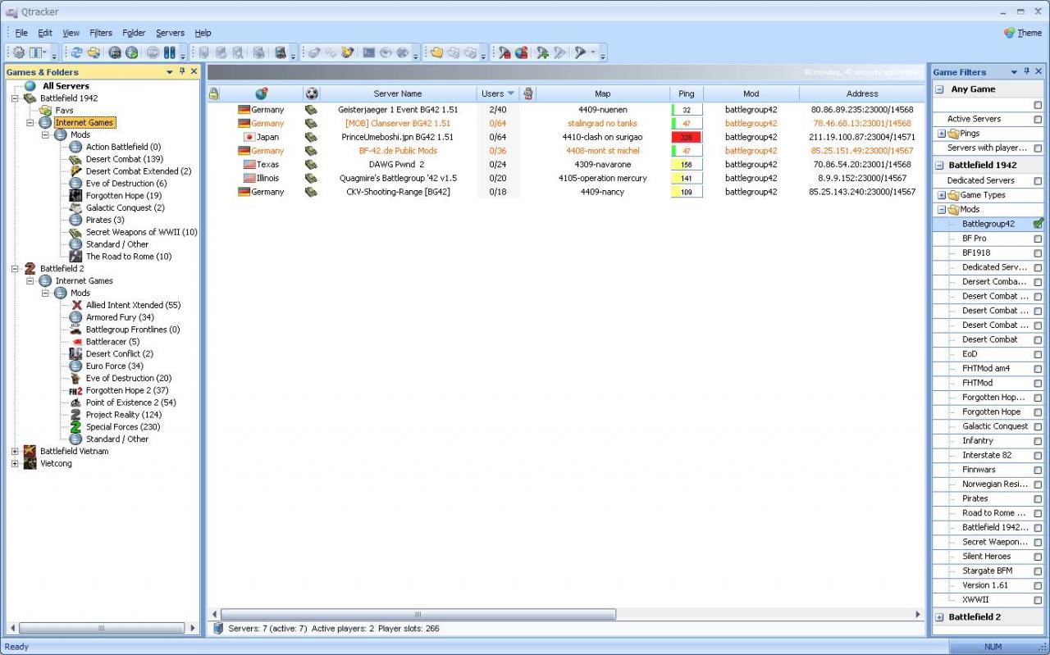Expand the Pings filter folder
Viewport: 1050px width, 655px height.
[942, 134]
